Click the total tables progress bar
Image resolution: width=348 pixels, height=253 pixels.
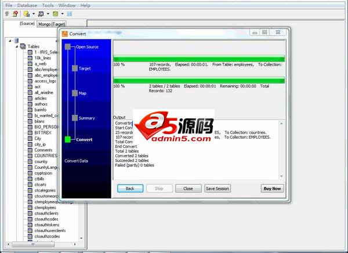coord(198,80)
